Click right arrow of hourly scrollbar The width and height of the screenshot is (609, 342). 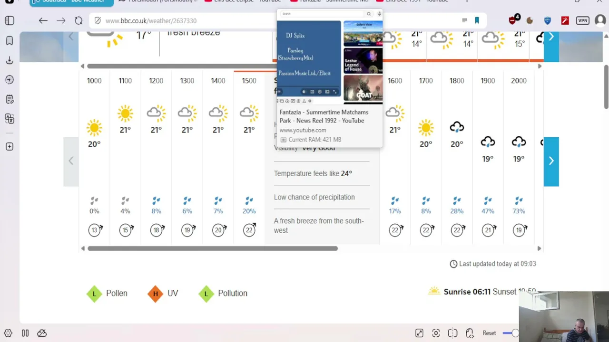coord(539,248)
